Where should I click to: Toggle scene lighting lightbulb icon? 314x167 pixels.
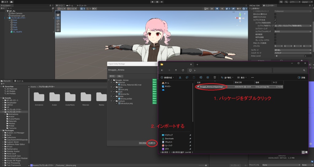click(x=217, y=9)
